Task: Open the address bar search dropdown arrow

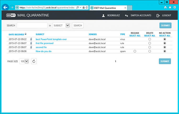Action: coord(80,8)
